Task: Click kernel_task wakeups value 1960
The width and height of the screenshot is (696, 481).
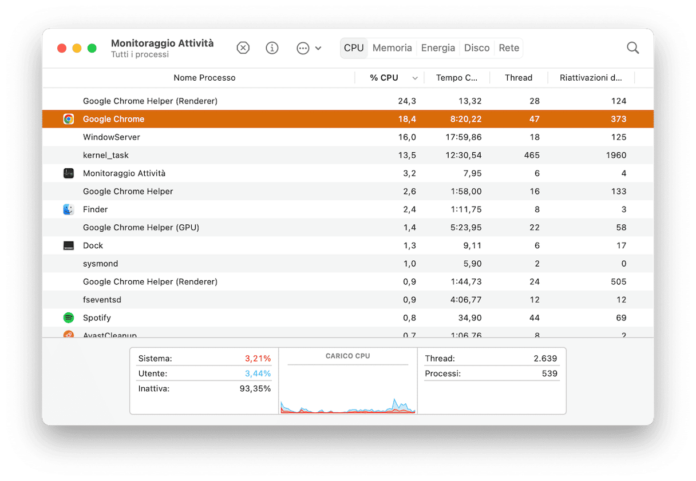Action: tap(616, 155)
